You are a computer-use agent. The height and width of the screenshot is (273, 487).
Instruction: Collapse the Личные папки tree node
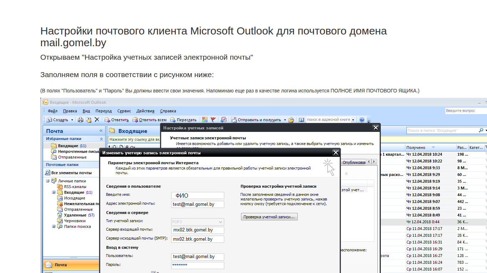[47, 181]
